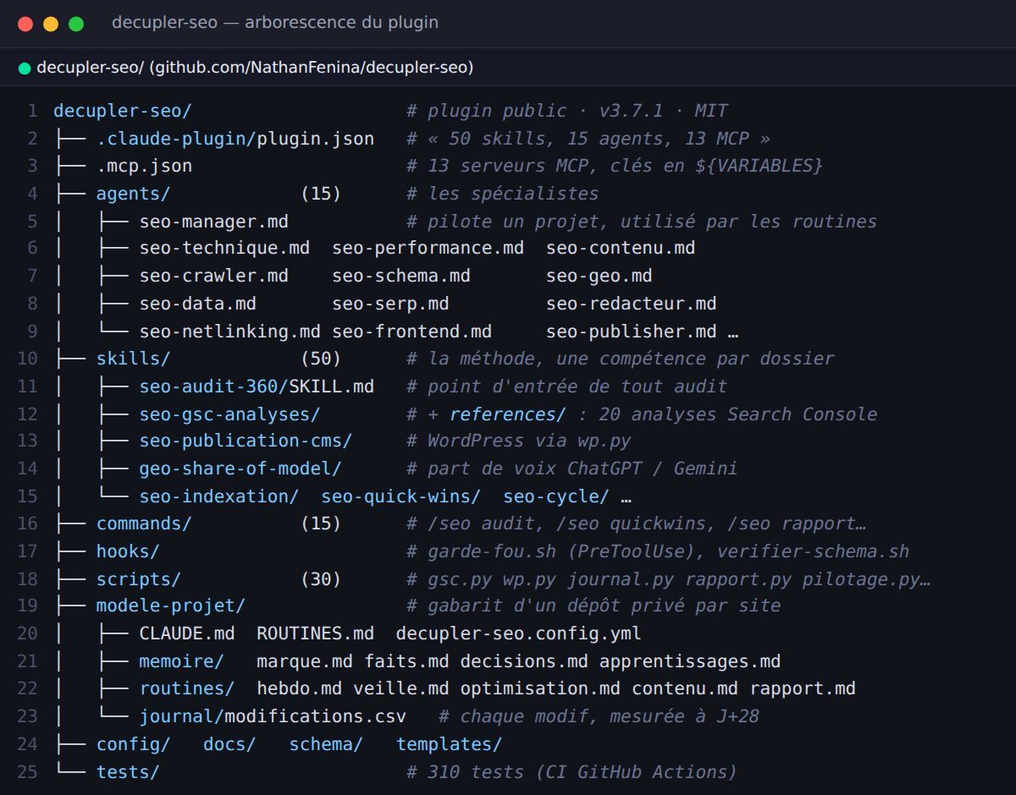Open rapport.md
Image resolution: width=1016 pixels, height=795 pixels.
[x=802, y=688]
